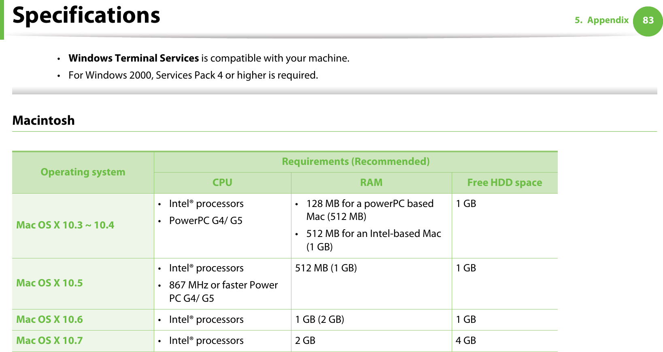This screenshot has width=663, height=352.
Task: Select the Mac OS X 10.5 row label
Action: coord(49,283)
